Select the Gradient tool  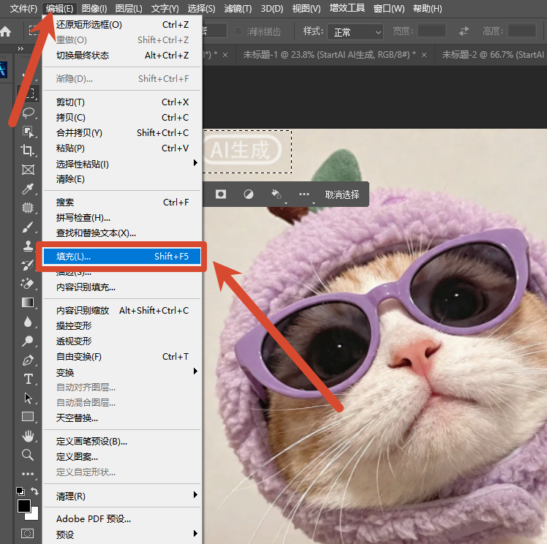click(28, 302)
